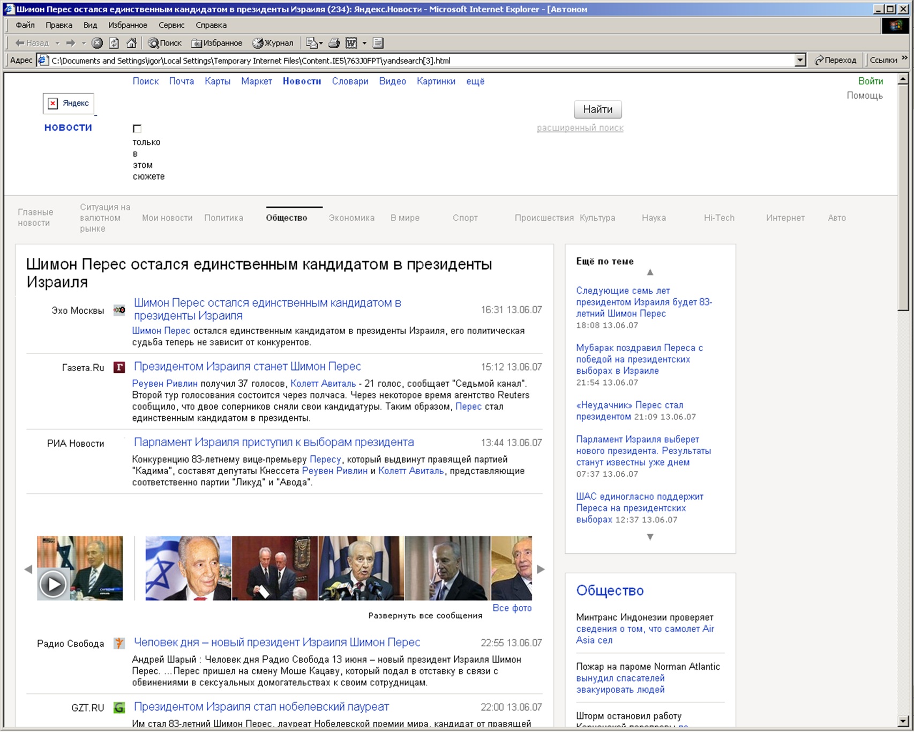This screenshot has height=732, width=914.
Task: Open the Избранное menu in menu bar
Action: coord(128,25)
